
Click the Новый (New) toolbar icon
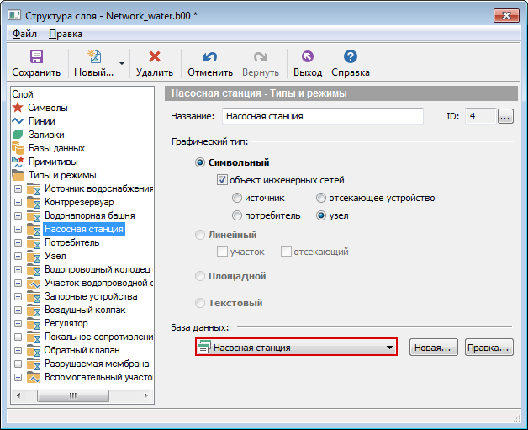tap(93, 57)
